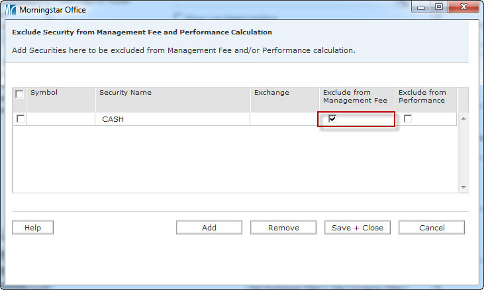This screenshot has width=484, height=290.
Task: Click Remove to delete the security
Action: [283, 228]
